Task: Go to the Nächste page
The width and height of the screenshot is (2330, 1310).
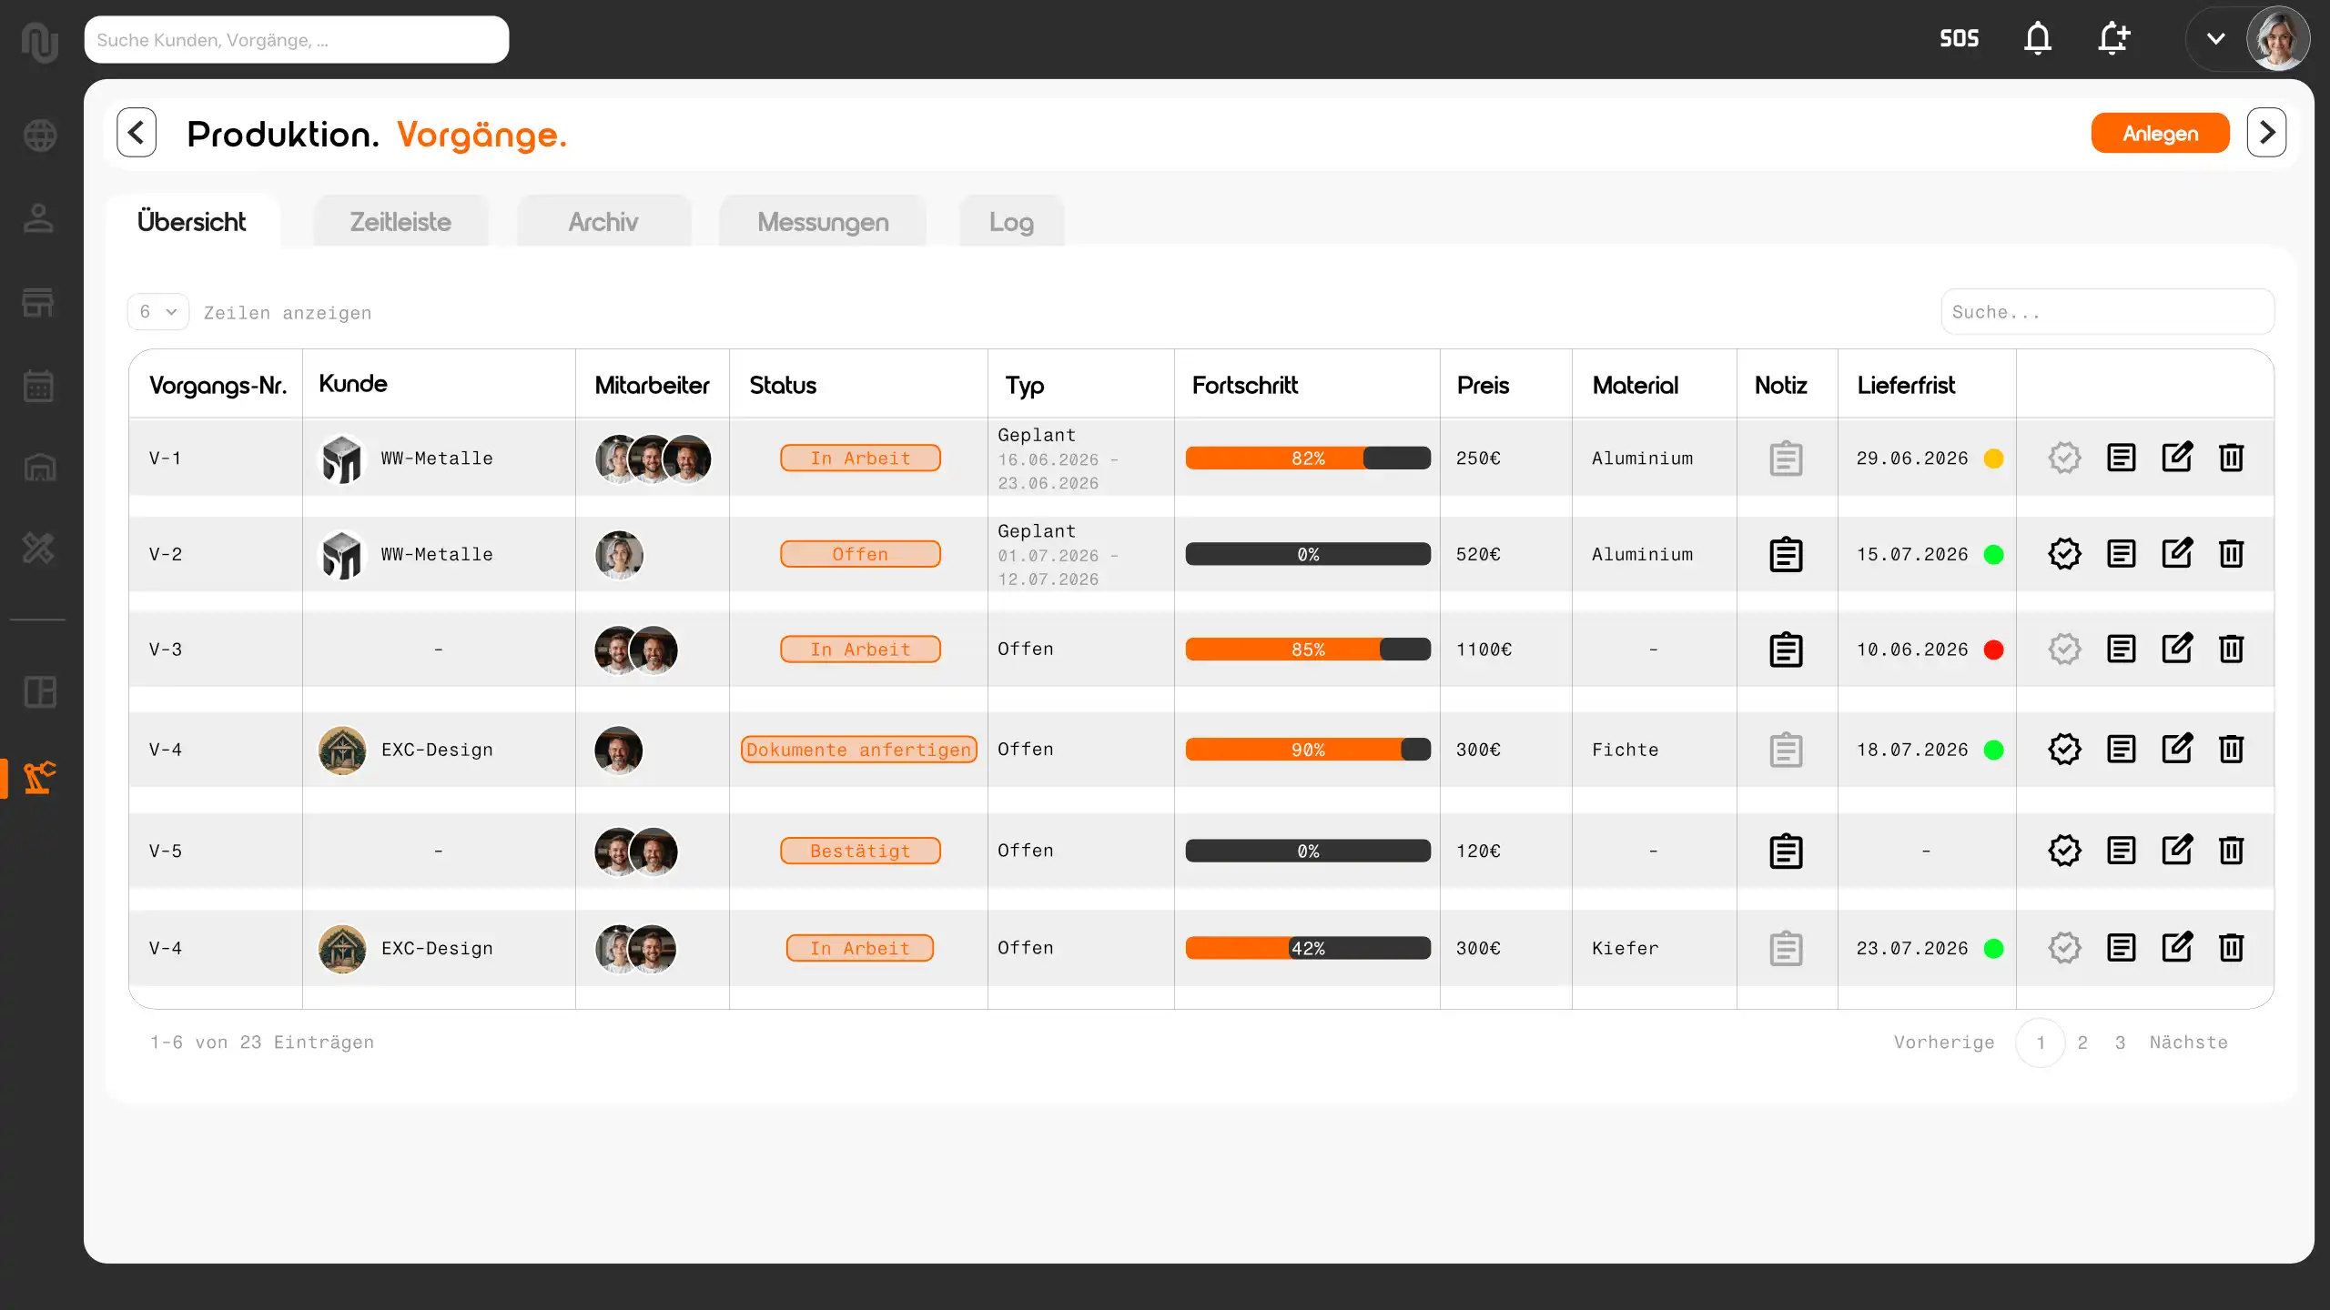Action: point(2189,1043)
